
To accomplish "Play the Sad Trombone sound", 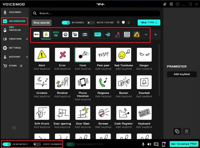I will [x=123, y=55].
